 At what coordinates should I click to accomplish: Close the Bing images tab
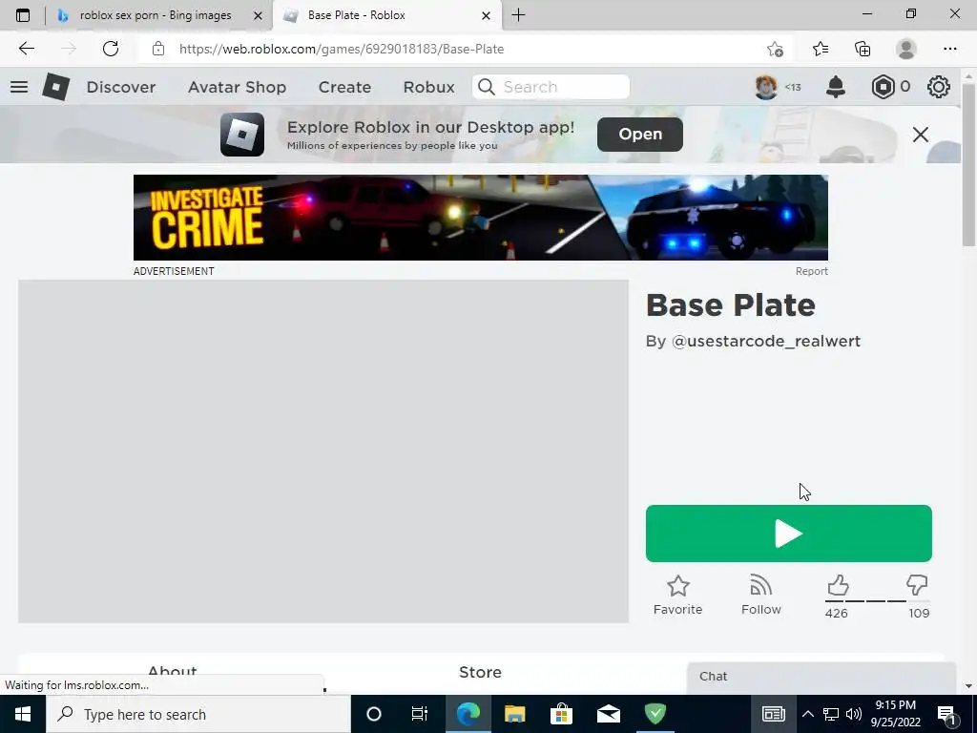coord(258,15)
